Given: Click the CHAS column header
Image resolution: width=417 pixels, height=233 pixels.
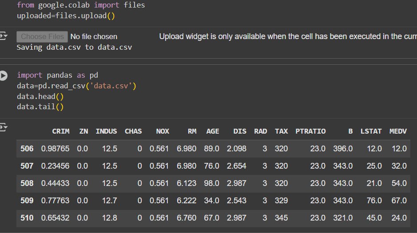Looking at the screenshot, I should click(133, 131).
